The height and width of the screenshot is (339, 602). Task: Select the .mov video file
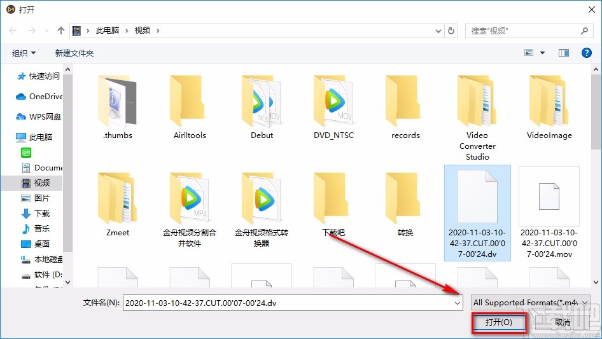[549, 213]
